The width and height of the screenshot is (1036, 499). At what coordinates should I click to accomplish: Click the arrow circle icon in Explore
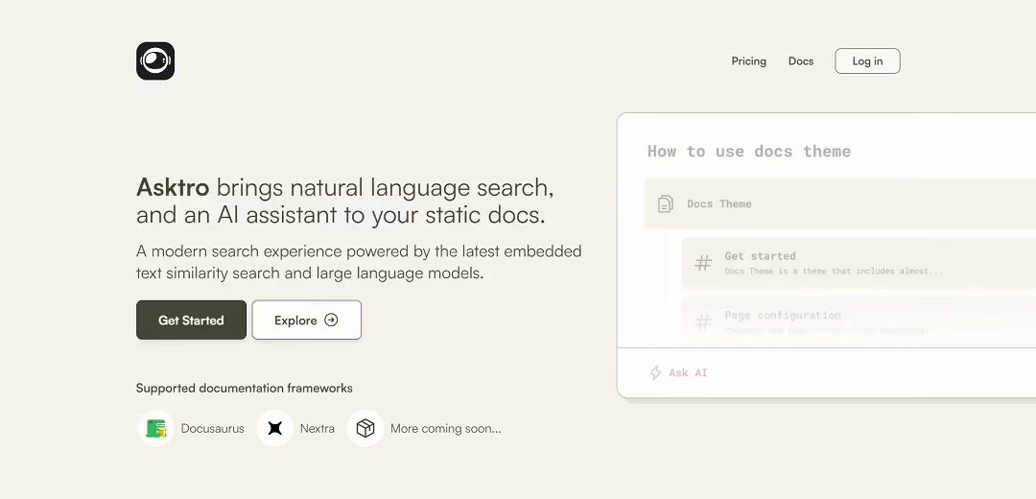pos(331,320)
